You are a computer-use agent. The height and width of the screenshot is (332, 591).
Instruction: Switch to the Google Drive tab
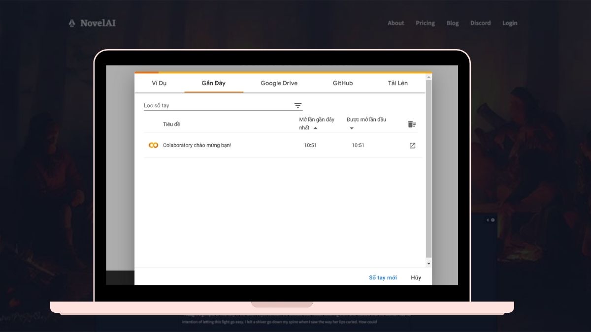(279, 83)
